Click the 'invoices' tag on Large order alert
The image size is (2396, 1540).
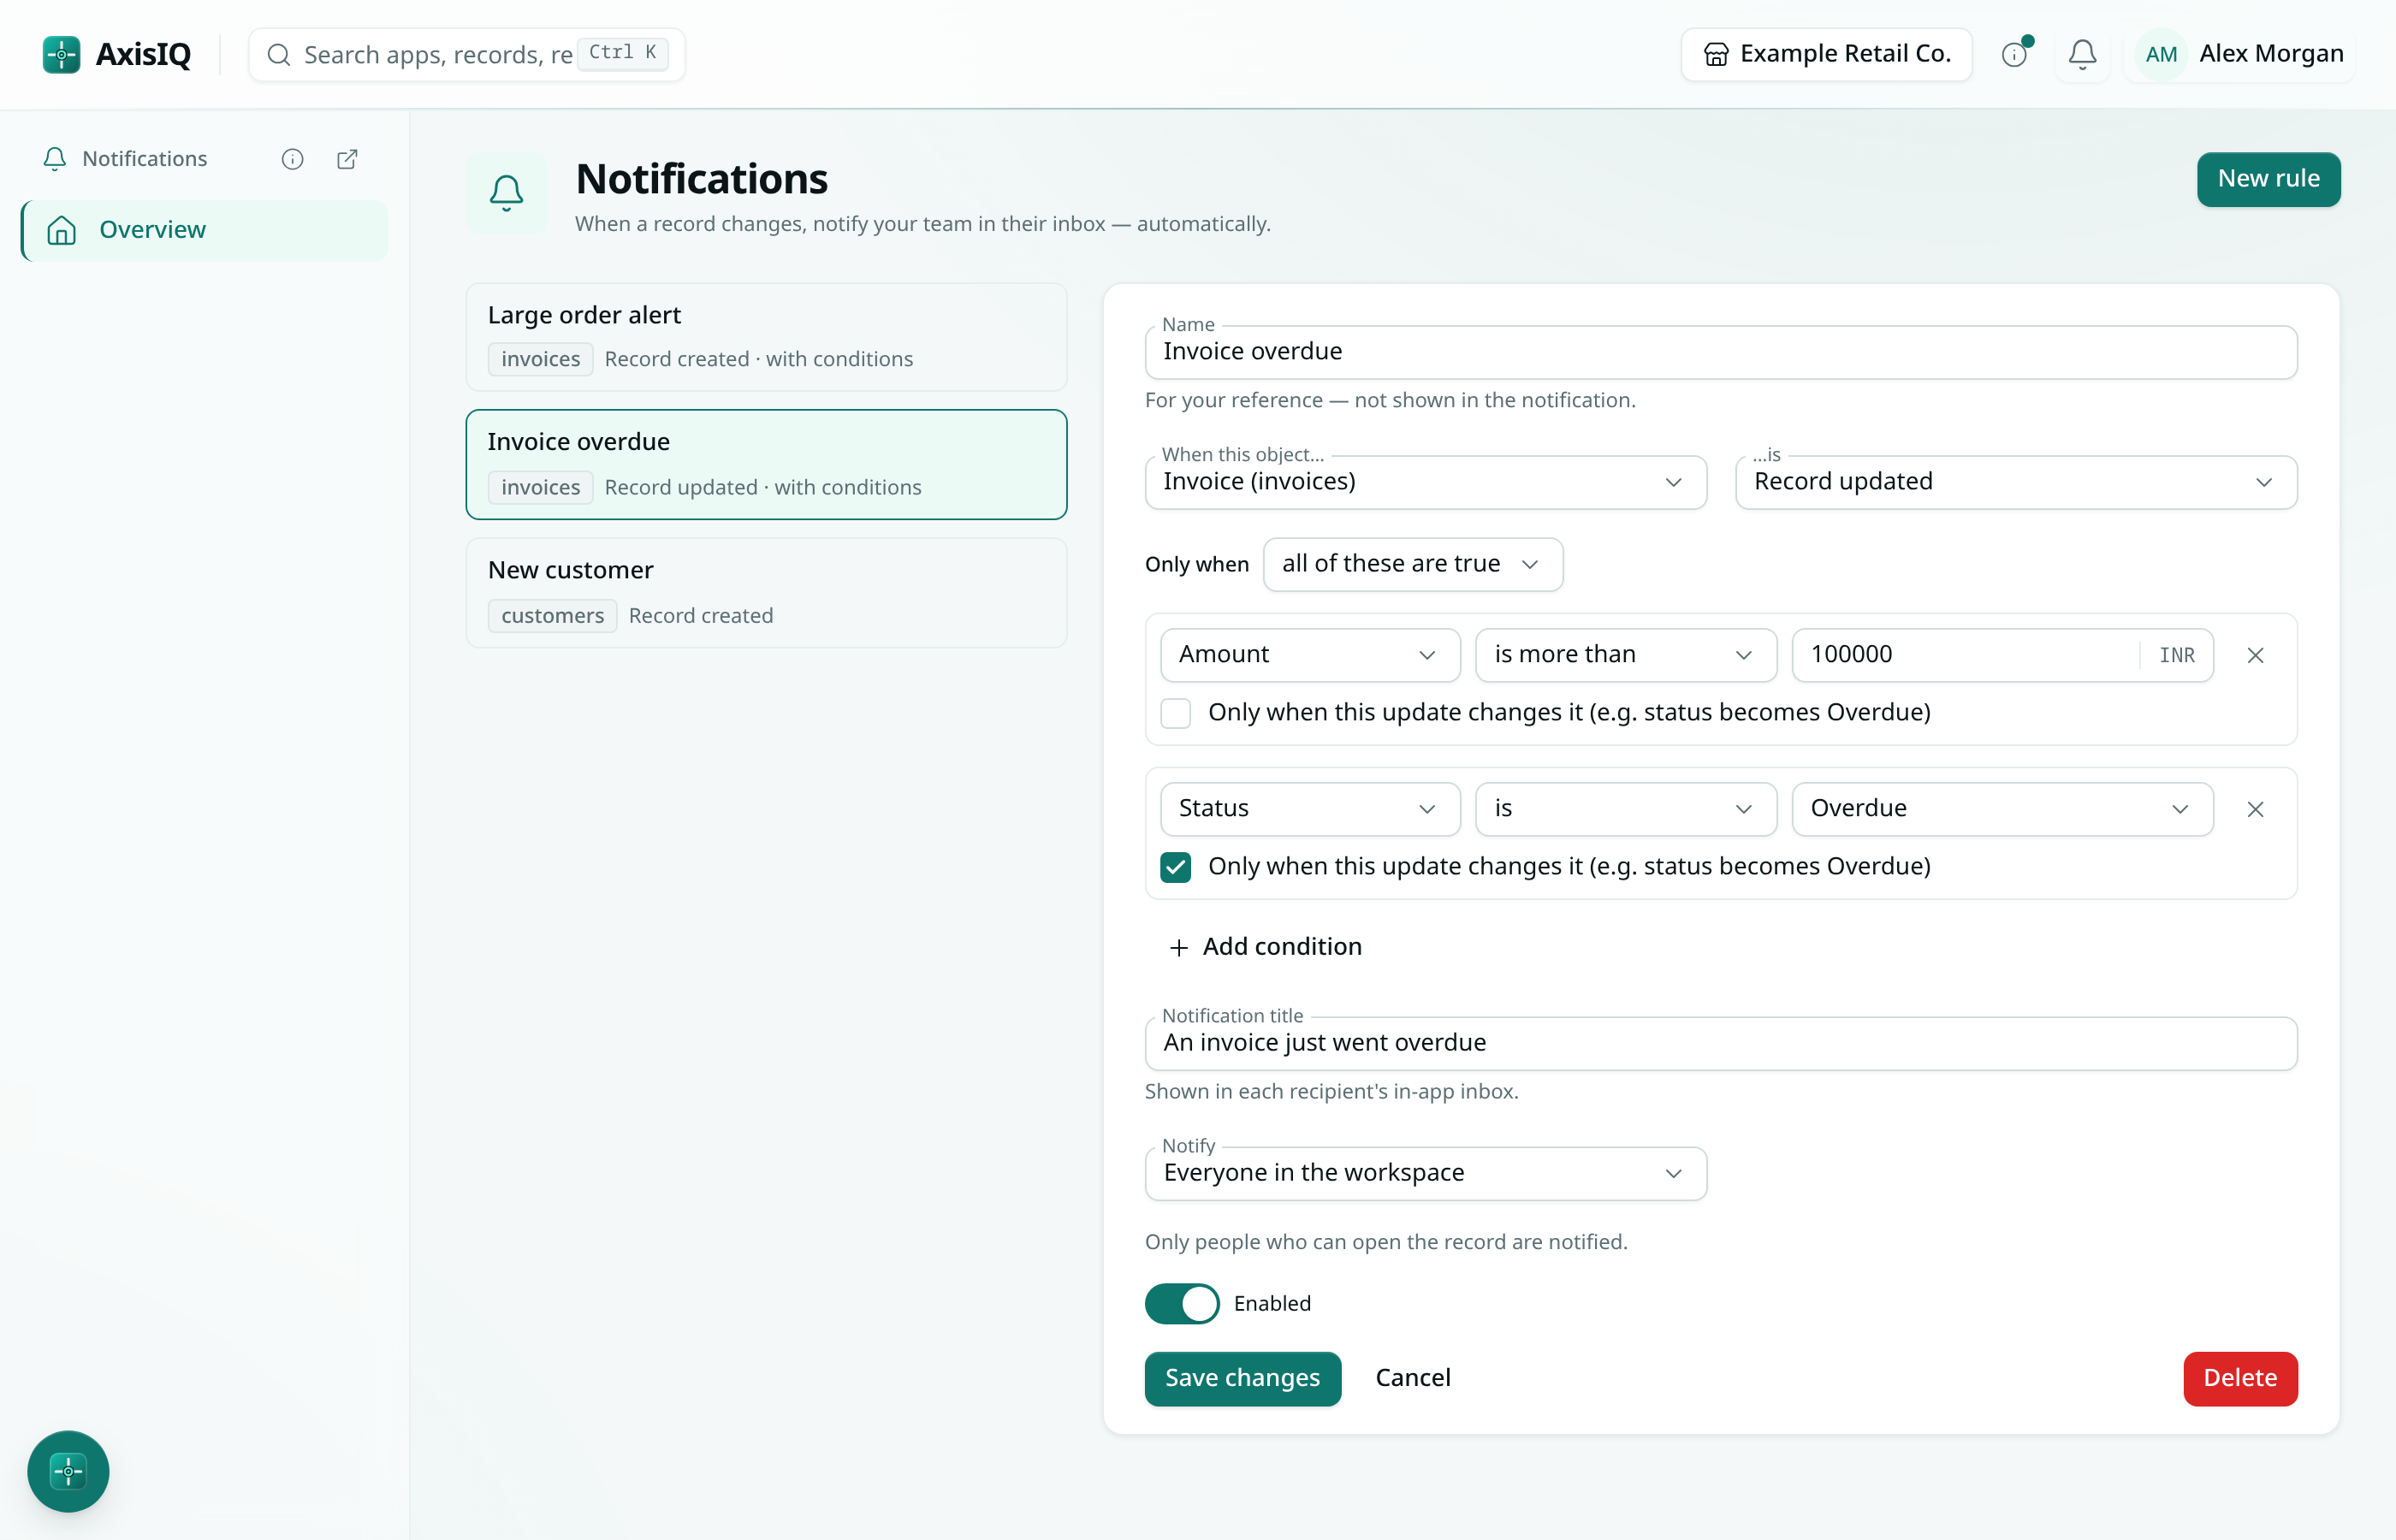(x=540, y=359)
